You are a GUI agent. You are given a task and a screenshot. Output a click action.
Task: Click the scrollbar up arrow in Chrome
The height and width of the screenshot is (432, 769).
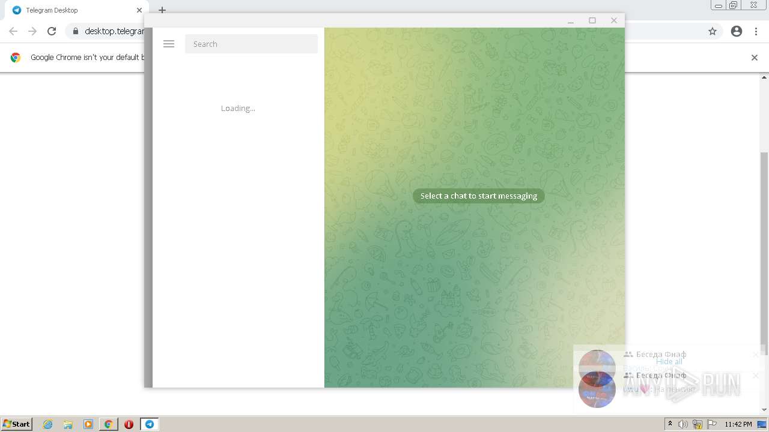pos(764,77)
